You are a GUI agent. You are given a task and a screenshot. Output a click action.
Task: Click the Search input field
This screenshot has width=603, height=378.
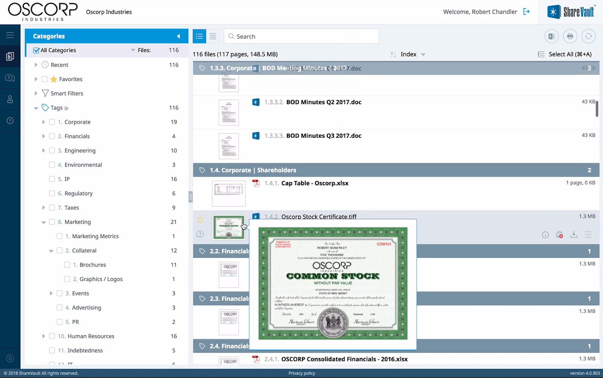[301, 36]
